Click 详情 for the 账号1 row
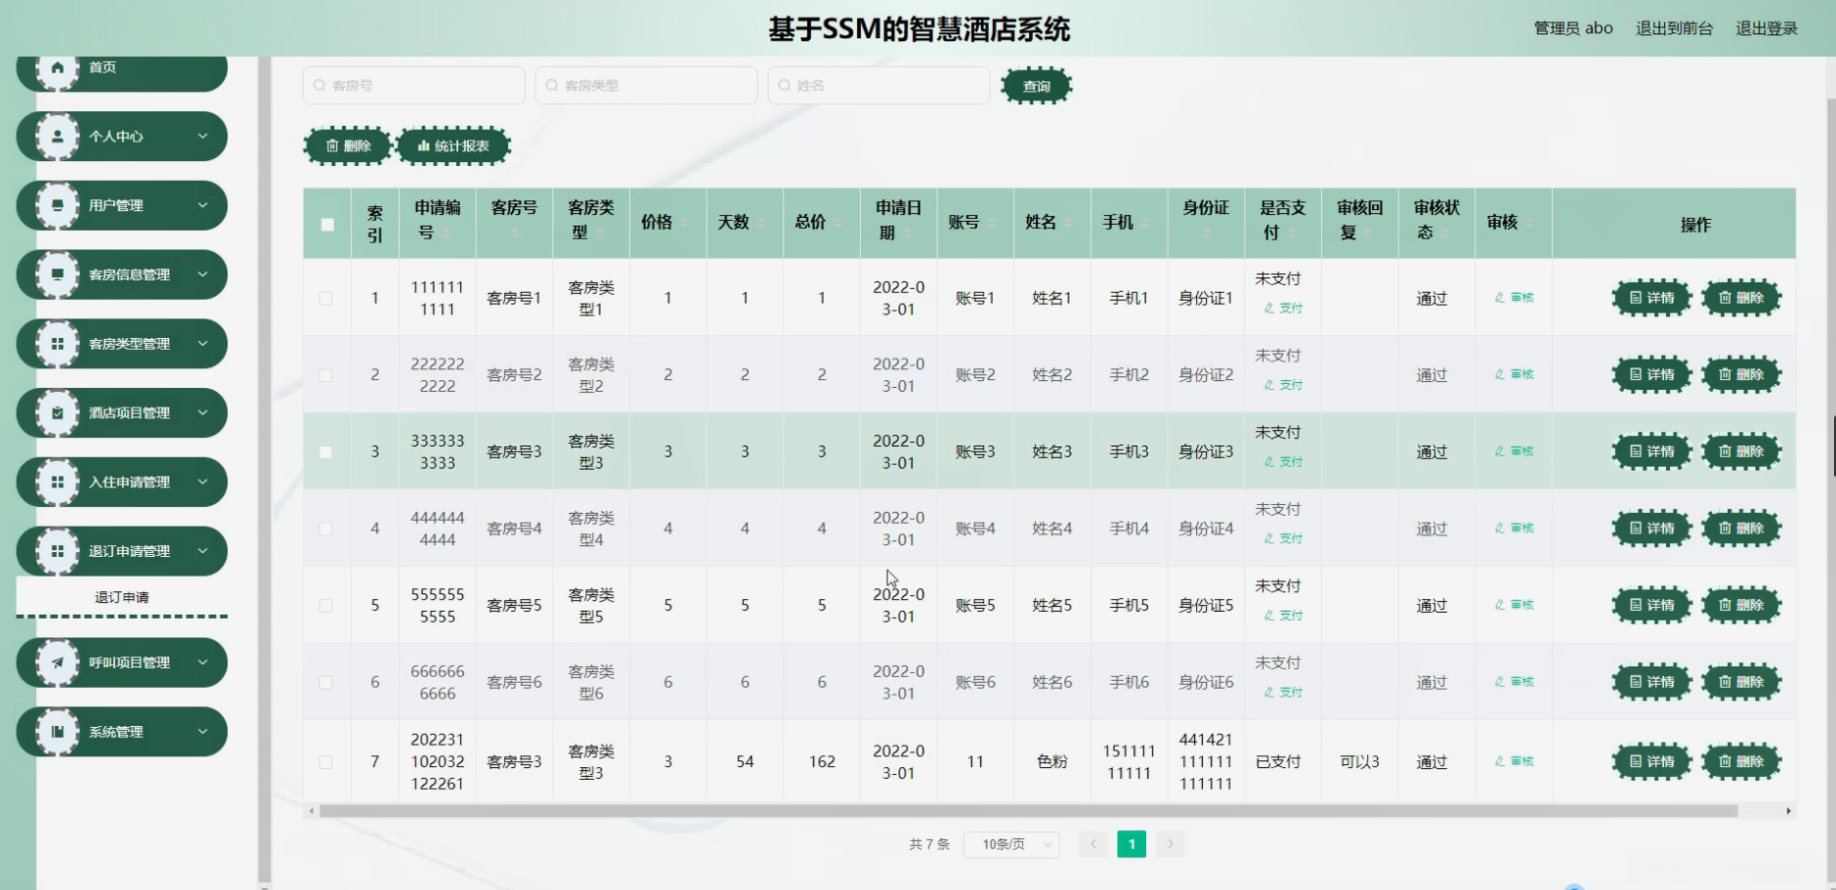 click(x=1651, y=298)
